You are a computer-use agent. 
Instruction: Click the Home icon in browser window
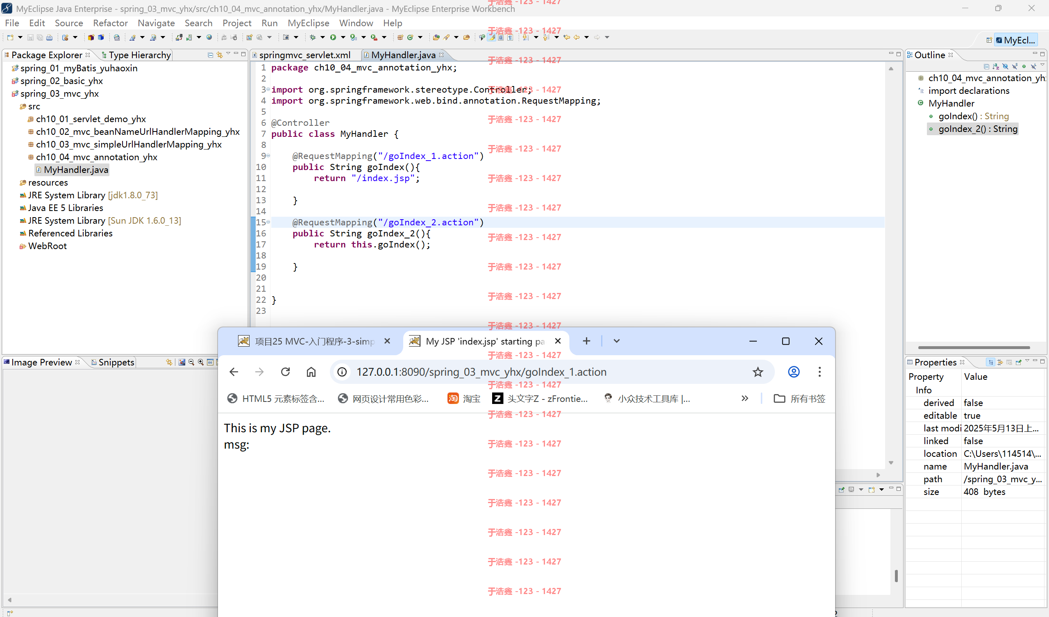click(x=311, y=371)
